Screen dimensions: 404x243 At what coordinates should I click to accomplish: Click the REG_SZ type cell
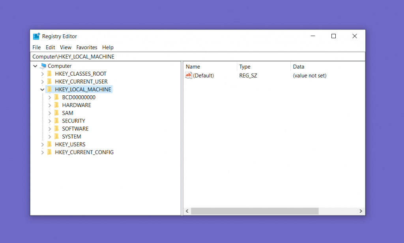(248, 76)
